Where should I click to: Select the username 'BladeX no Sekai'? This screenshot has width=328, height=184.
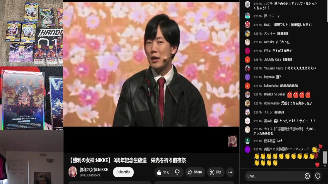click(x=274, y=94)
